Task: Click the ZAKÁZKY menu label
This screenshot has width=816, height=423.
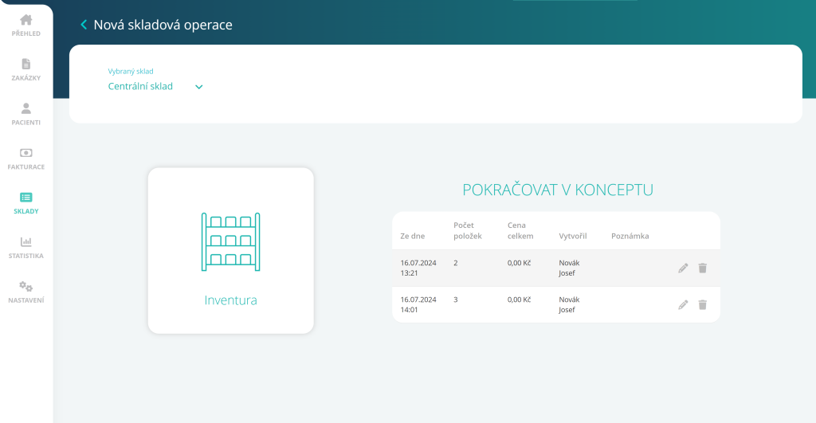Action: [x=26, y=78]
